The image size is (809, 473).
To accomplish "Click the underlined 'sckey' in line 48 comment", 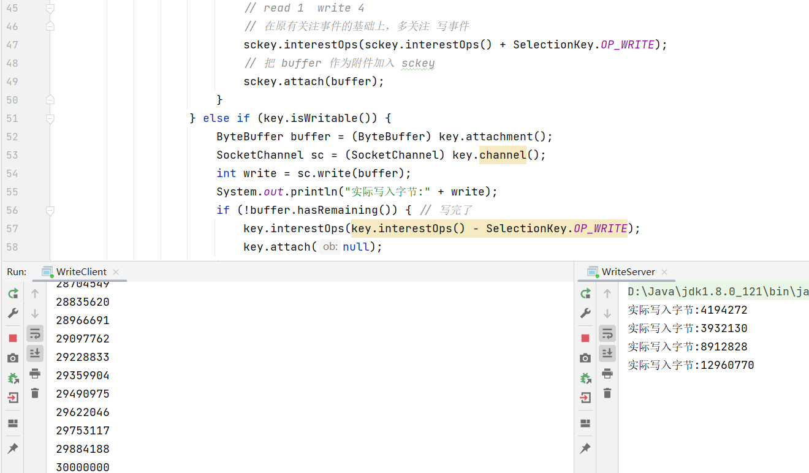I will (x=418, y=63).
